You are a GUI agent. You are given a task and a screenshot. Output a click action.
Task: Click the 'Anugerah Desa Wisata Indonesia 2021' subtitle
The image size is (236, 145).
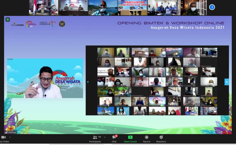coord(188,28)
